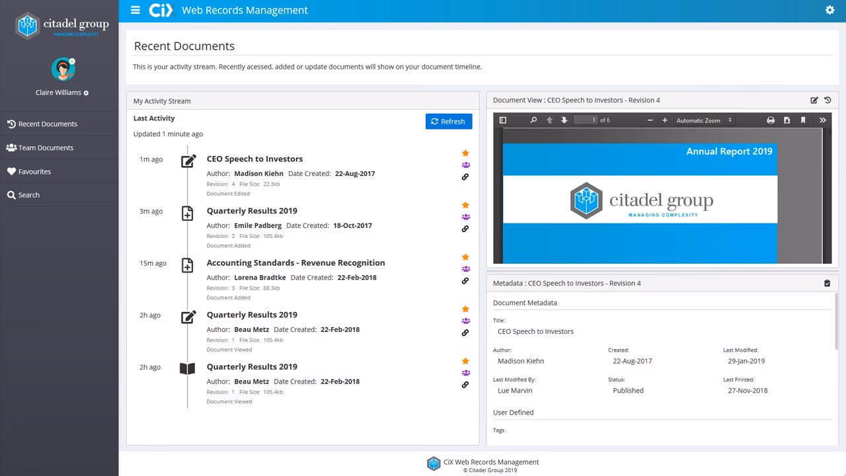Click author name Madison Kiehn in activity stream
The height and width of the screenshot is (476, 846).
[258, 174]
